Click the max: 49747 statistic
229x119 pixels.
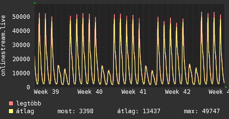[202, 111]
